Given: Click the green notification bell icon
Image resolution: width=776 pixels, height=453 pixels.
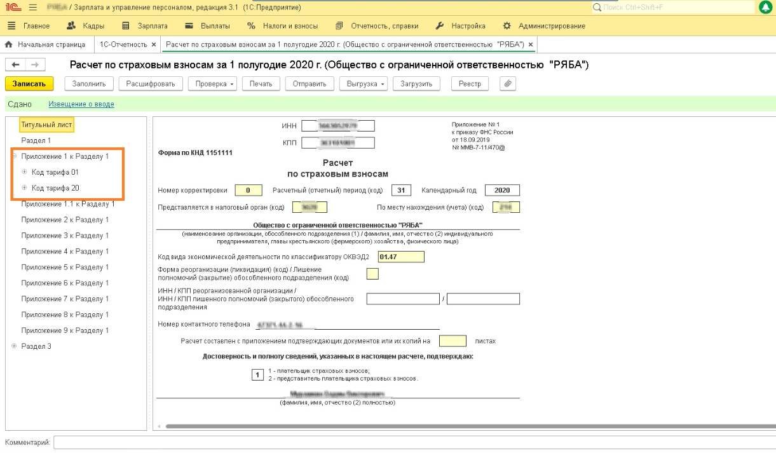Looking at the screenshot, I should [x=765, y=7].
